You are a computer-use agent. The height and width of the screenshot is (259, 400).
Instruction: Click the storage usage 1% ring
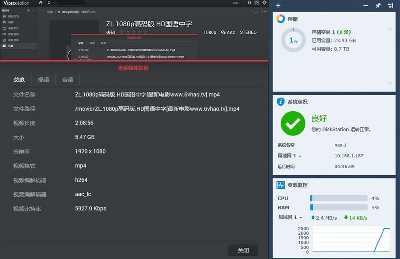293,40
